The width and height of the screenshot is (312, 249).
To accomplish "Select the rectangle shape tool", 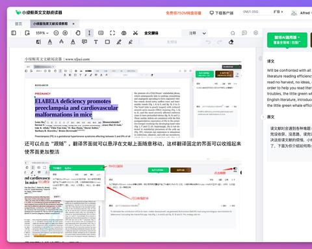I will pos(107,42).
